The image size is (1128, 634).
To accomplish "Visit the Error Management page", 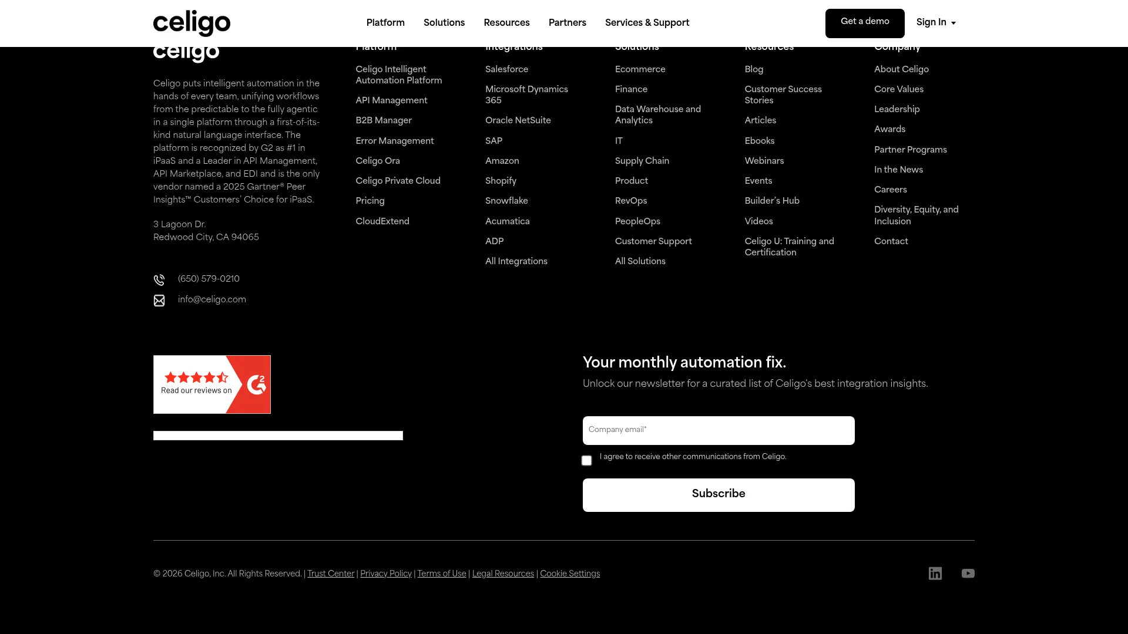I will coord(395,141).
